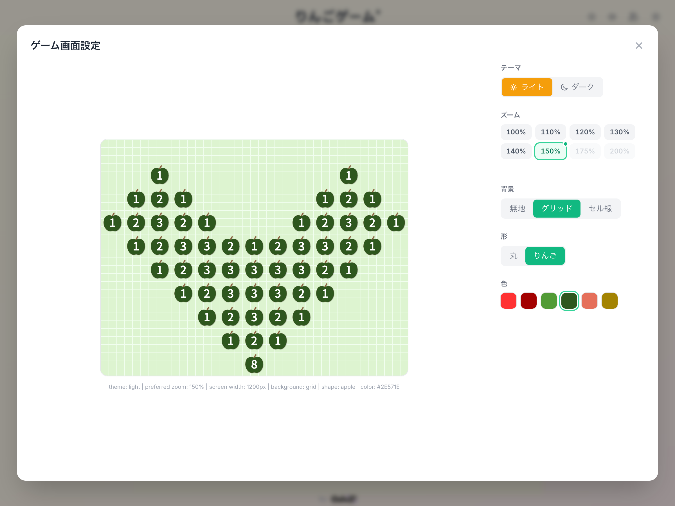Close the game screen settings dialog

(639, 46)
